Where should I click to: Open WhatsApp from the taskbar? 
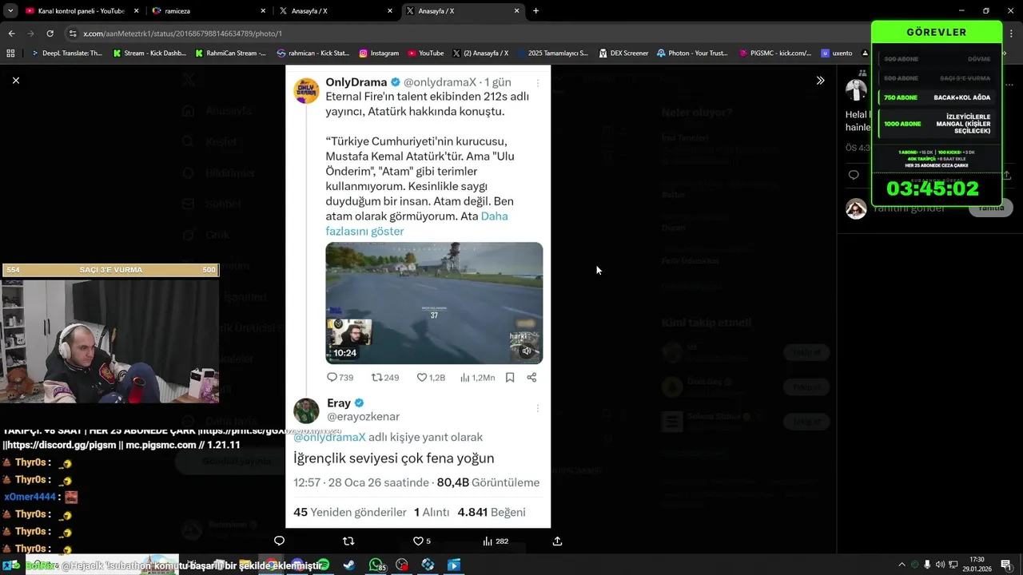(x=376, y=565)
